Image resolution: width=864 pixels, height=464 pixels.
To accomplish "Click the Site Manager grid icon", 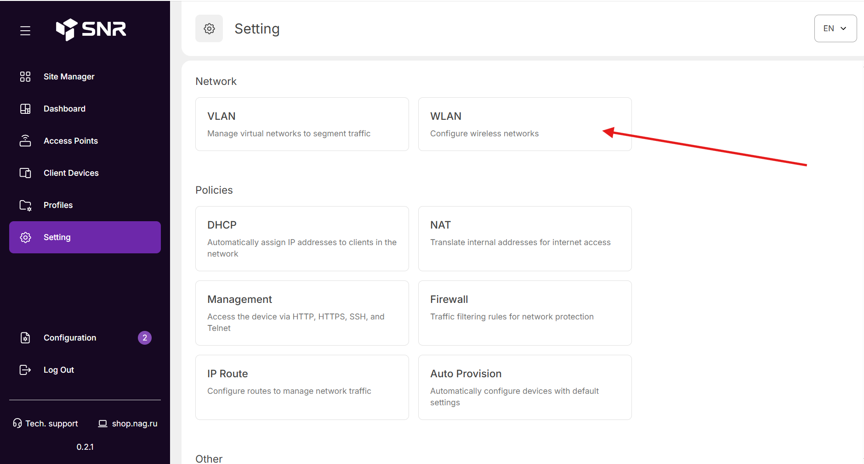I will point(25,77).
